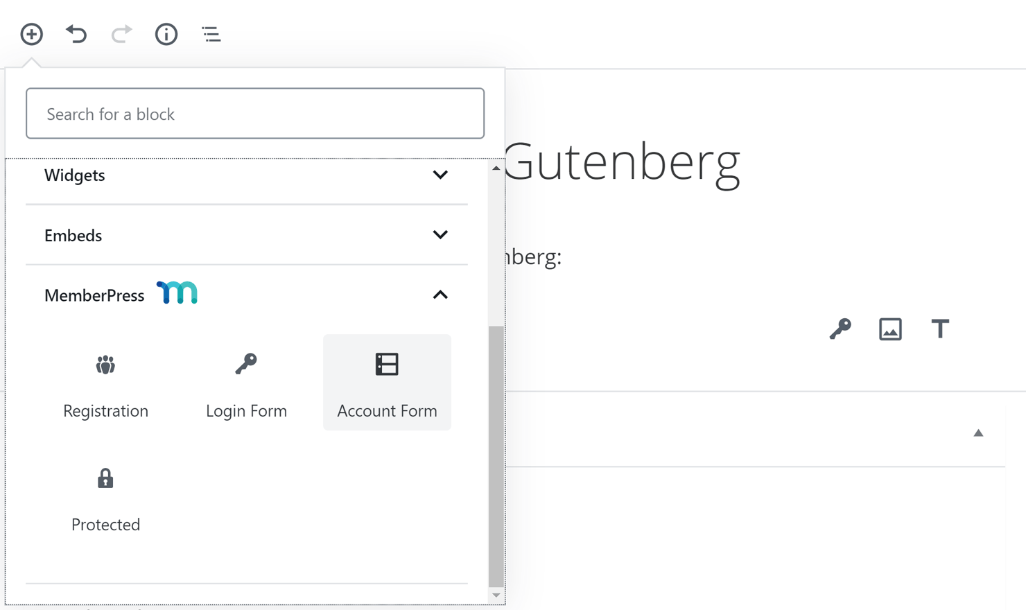Screen dimensions: 1026x610
Task: Click the block inserter scrollbar thumb
Action: [x=496, y=456]
